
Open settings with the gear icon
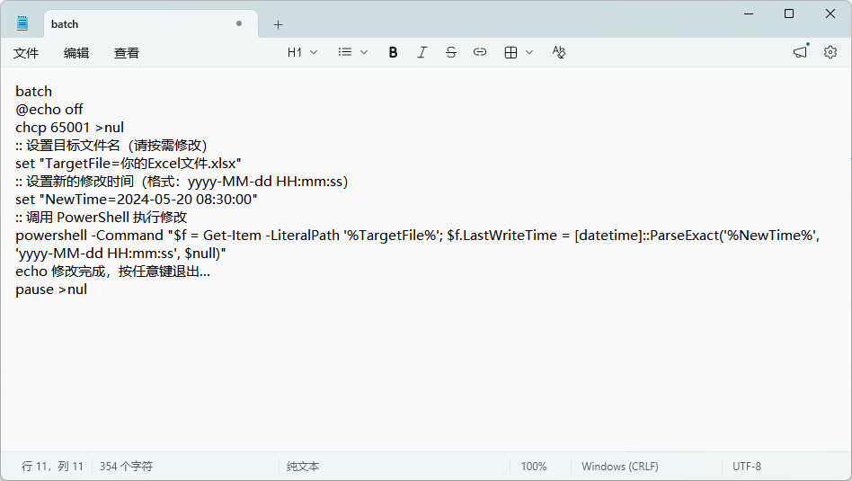830,52
